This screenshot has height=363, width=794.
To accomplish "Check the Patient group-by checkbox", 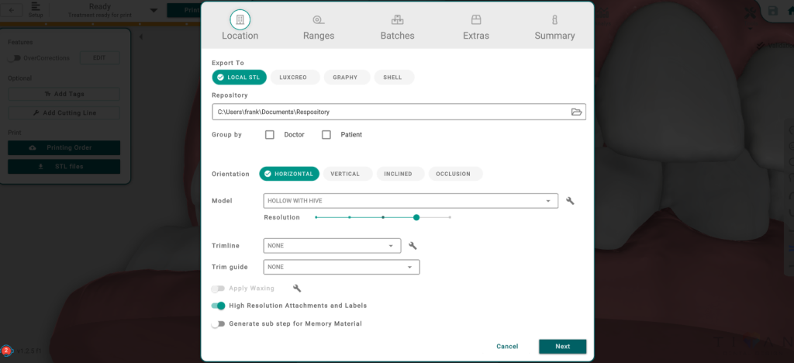I will coord(326,135).
